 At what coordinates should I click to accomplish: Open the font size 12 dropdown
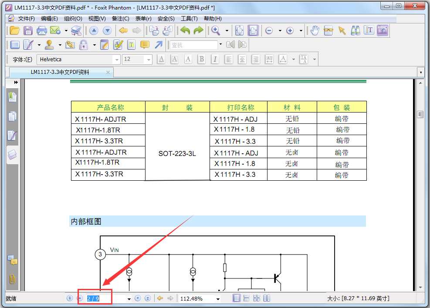click(149, 60)
